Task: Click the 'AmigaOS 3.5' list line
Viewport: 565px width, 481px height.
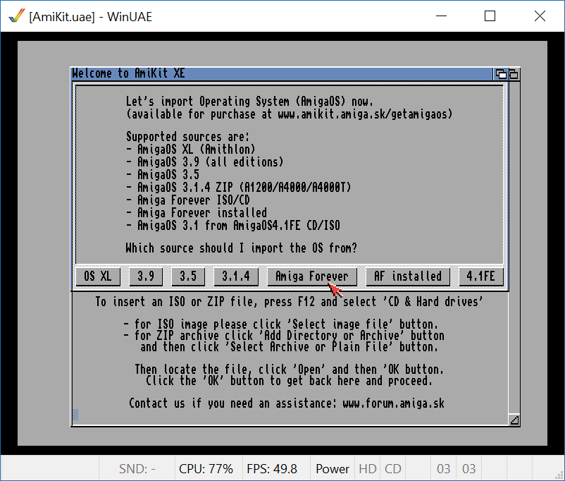Action: (x=163, y=175)
